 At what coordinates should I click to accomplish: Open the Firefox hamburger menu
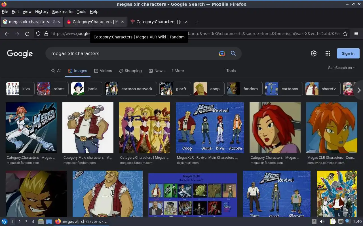(356, 34)
